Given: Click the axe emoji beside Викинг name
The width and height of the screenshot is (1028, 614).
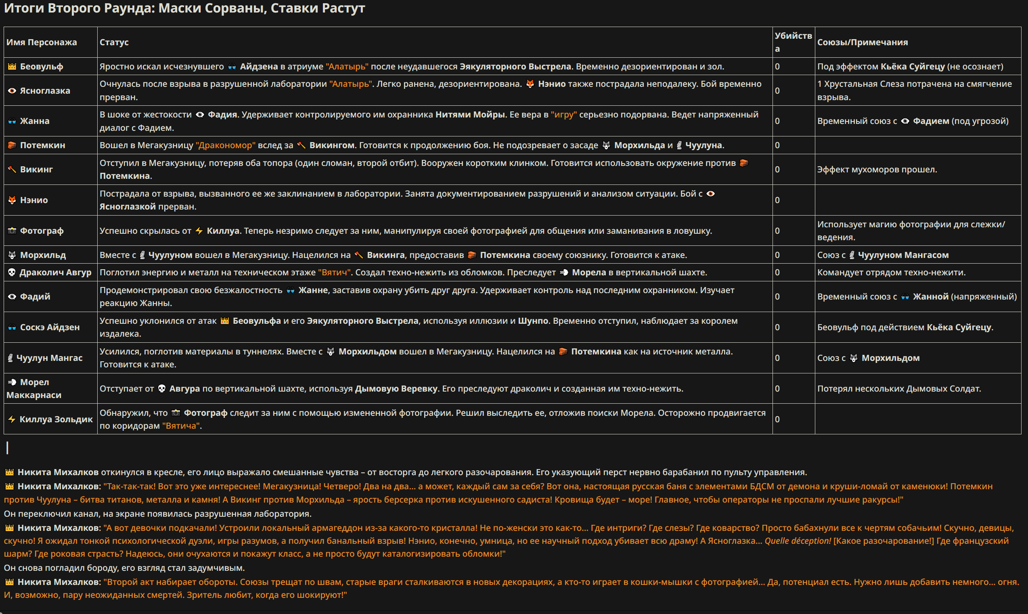Looking at the screenshot, I should 12,170.
